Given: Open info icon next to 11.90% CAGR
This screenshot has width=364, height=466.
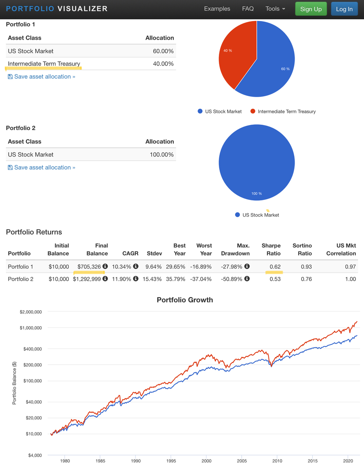Looking at the screenshot, I should point(136,279).
